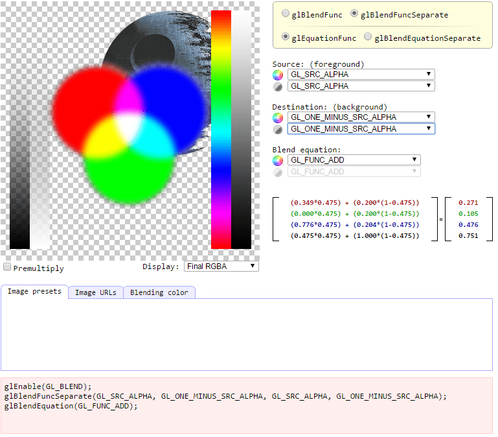Click the glBlendEquation(GL_FUNC_ADD); code line
The image size is (498, 437).
71,406
